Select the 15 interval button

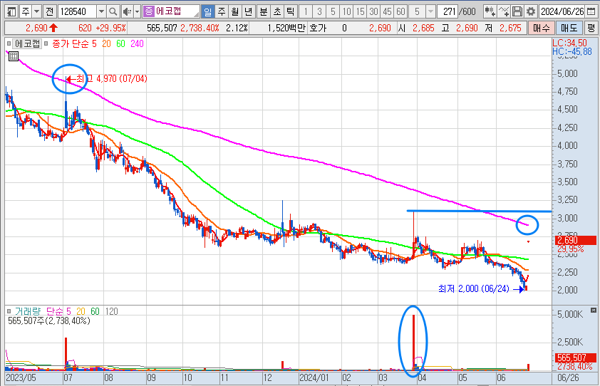360,11
